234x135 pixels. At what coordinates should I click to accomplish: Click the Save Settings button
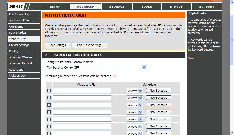[x=57, y=45]
